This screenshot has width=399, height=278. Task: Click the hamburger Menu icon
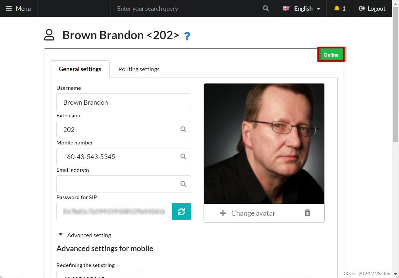click(x=9, y=9)
